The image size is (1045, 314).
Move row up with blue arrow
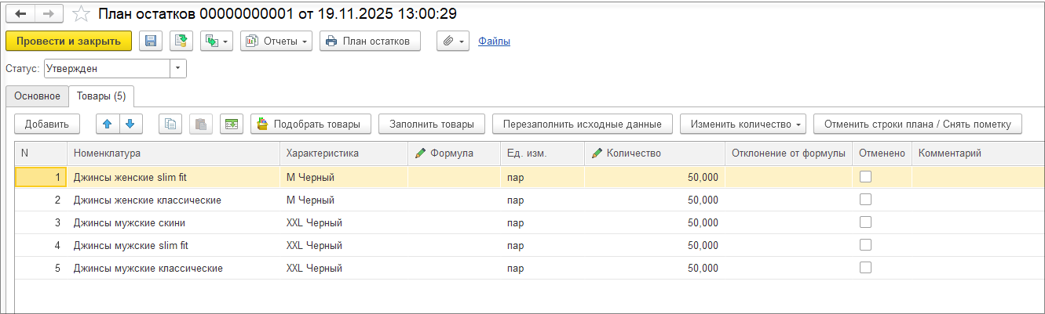pos(108,124)
